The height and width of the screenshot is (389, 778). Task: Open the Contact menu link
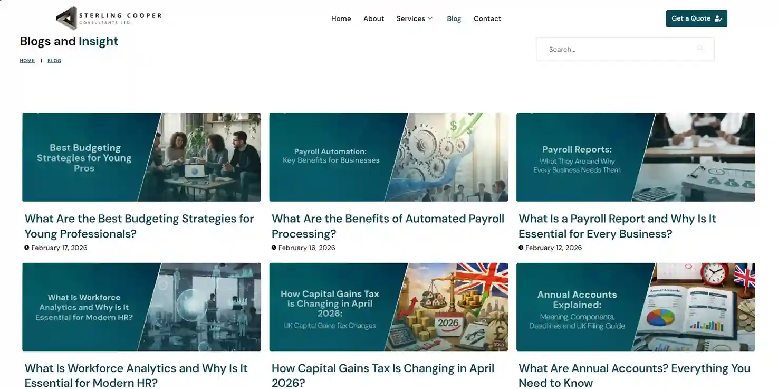tap(487, 18)
